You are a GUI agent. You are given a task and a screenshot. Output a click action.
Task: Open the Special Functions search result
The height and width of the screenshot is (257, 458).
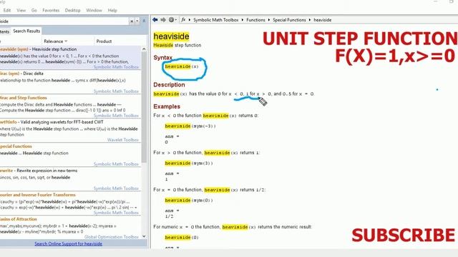pyautogui.click(x=70, y=155)
